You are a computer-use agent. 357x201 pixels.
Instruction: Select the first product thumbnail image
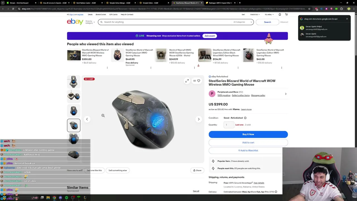click(x=74, y=82)
